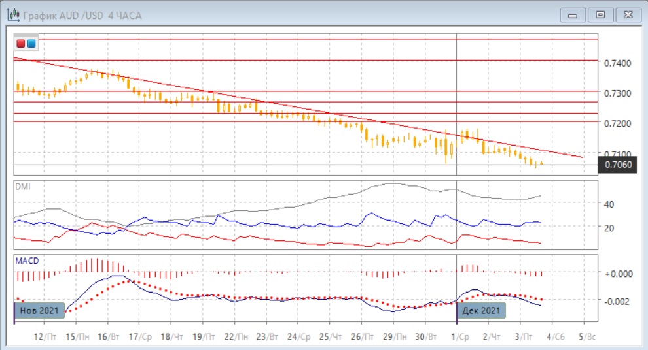Screen dimensions: 648x350
Task: Click the 16/Вт date on time axis
Action: pos(108,336)
